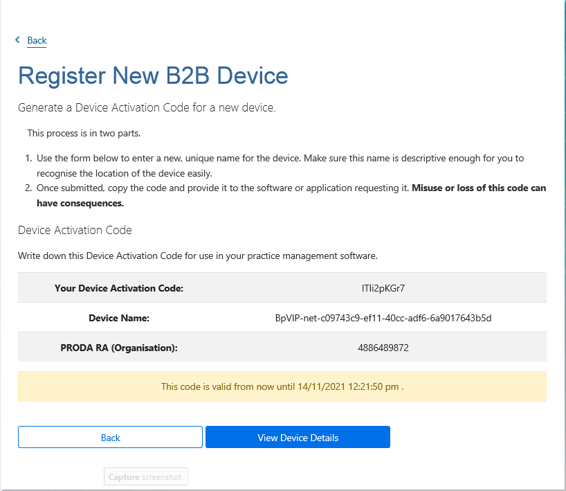Viewport: 566px width, 491px height.
Task: Select the PRODA RA number 4886489872
Action: (x=383, y=348)
